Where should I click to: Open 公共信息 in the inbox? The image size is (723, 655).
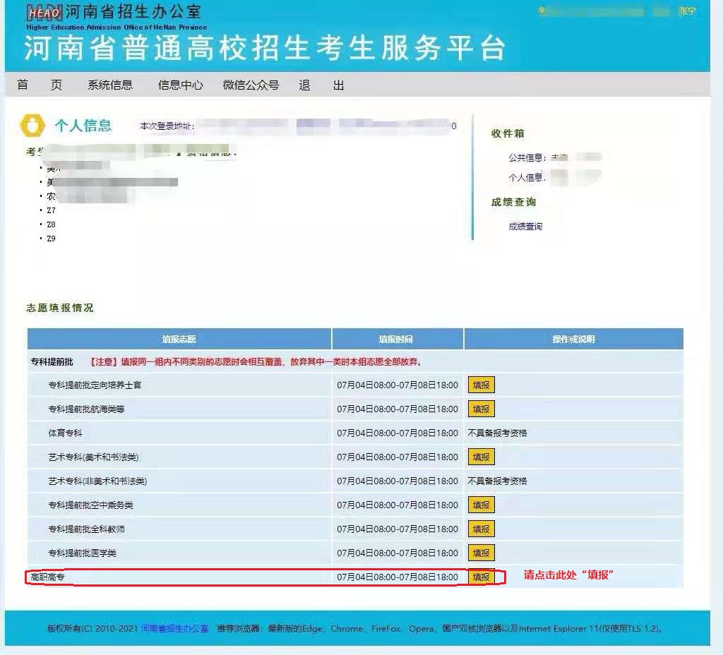pos(527,157)
